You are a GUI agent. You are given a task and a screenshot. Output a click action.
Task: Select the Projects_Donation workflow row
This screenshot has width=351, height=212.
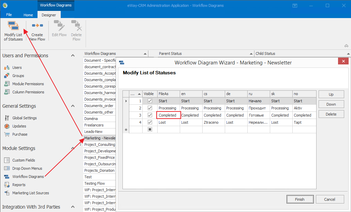[100, 170]
